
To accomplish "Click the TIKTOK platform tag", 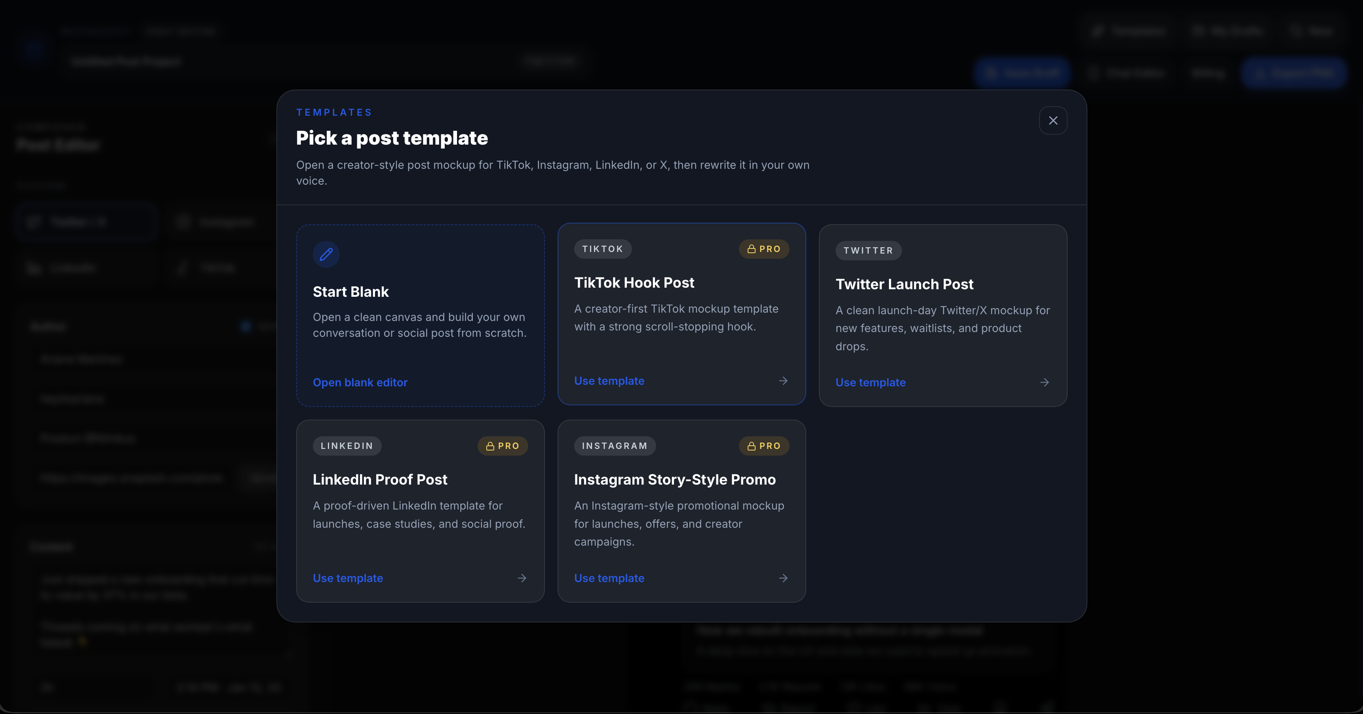I will point(602,249).
